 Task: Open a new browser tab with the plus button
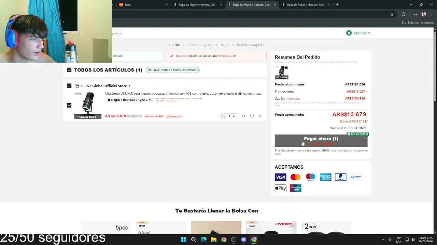pos(337,5)
